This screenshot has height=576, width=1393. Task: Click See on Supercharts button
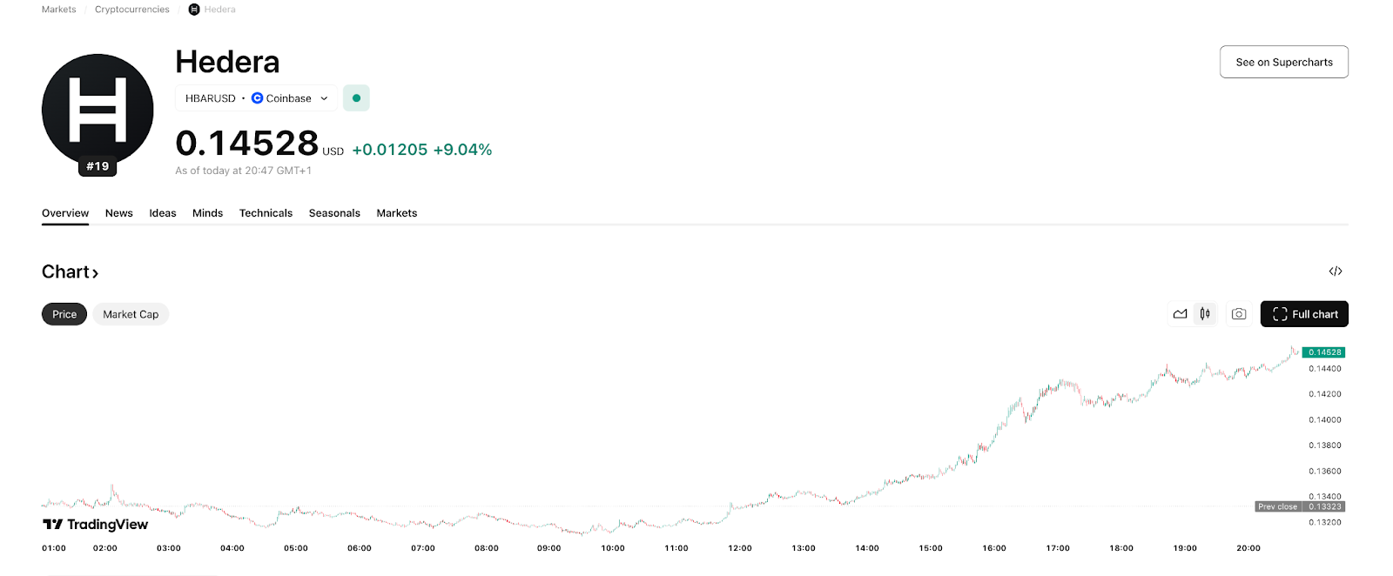[1283, 62]
